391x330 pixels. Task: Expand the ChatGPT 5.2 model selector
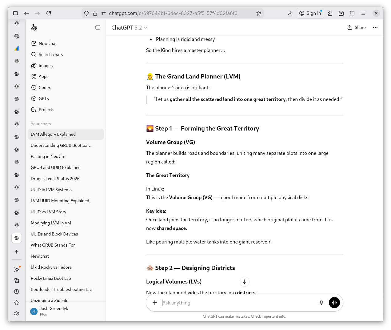coord(129,27)
